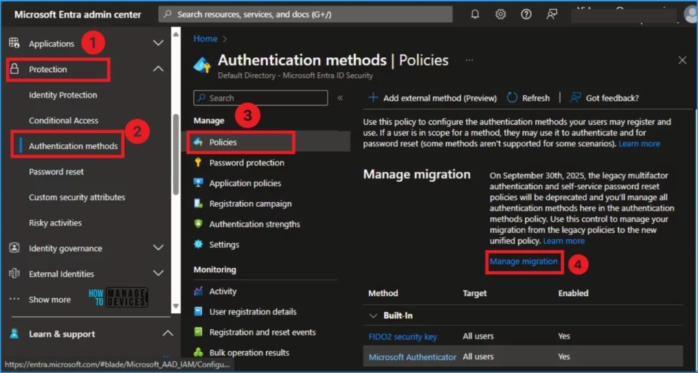Open Conditional Access in sidebar
698x373 pixels.
[63, 120]
